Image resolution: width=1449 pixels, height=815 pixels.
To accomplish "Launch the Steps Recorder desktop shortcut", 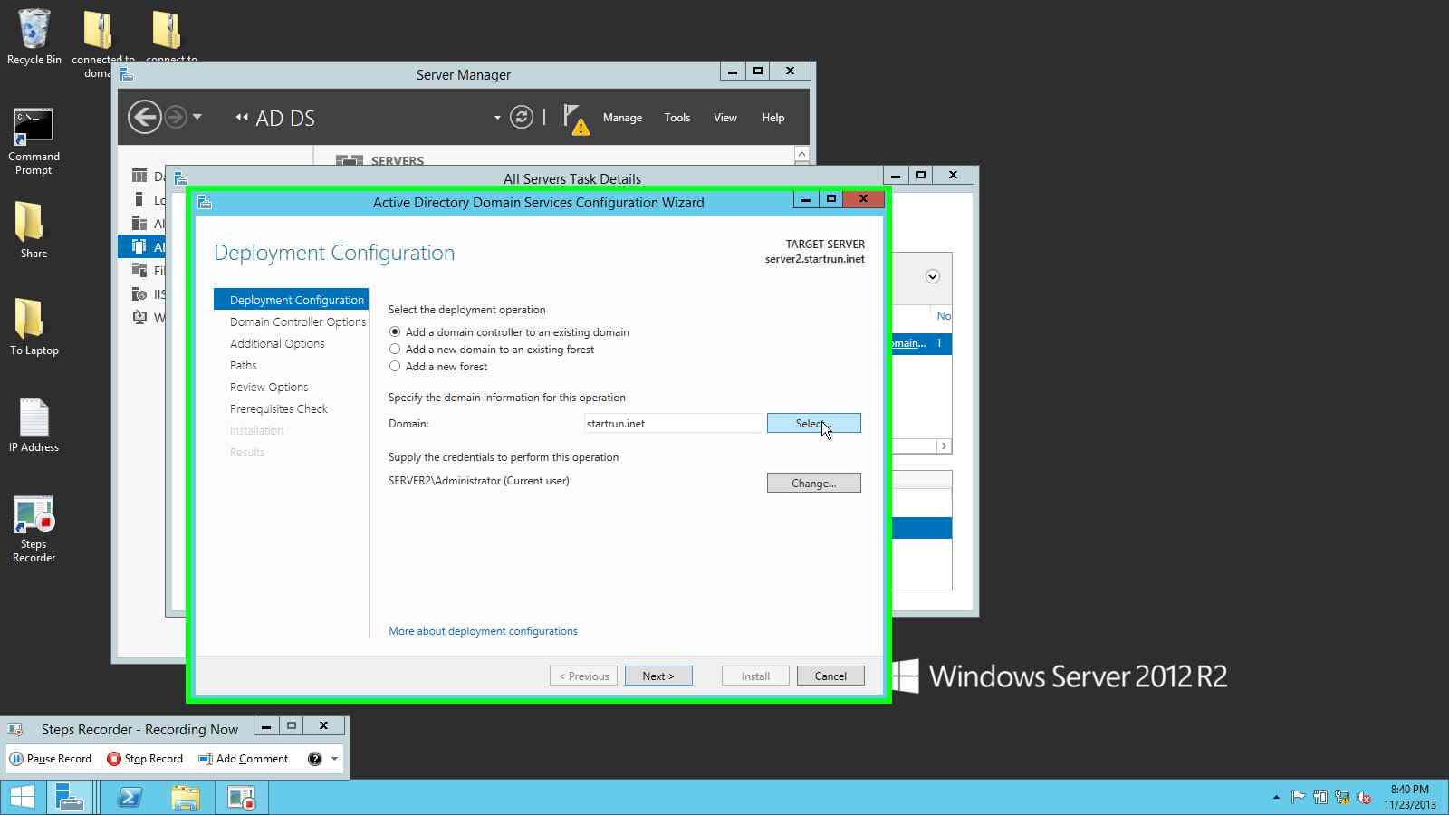I will click(34, 530).
